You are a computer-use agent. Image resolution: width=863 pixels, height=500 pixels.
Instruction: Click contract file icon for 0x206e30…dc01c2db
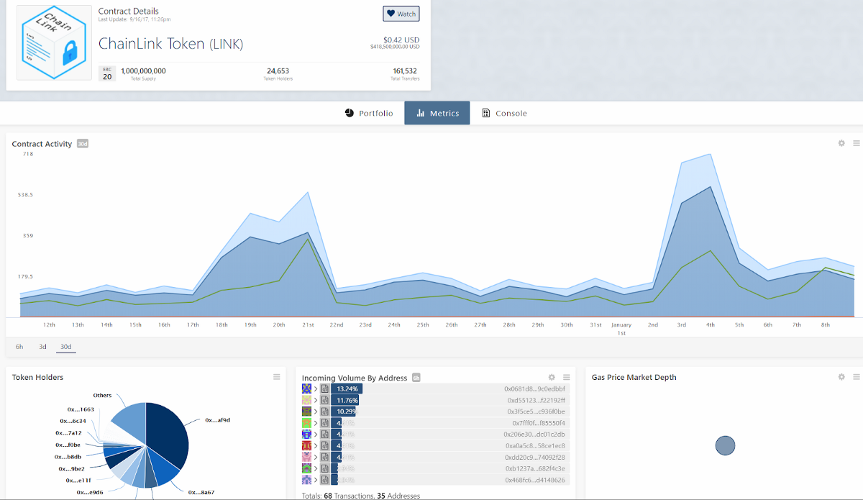(325, 435)
